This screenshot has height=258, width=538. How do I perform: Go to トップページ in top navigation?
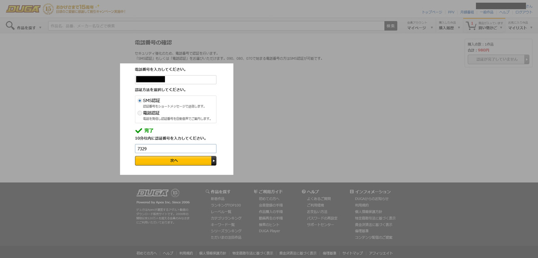click(432, 12)
